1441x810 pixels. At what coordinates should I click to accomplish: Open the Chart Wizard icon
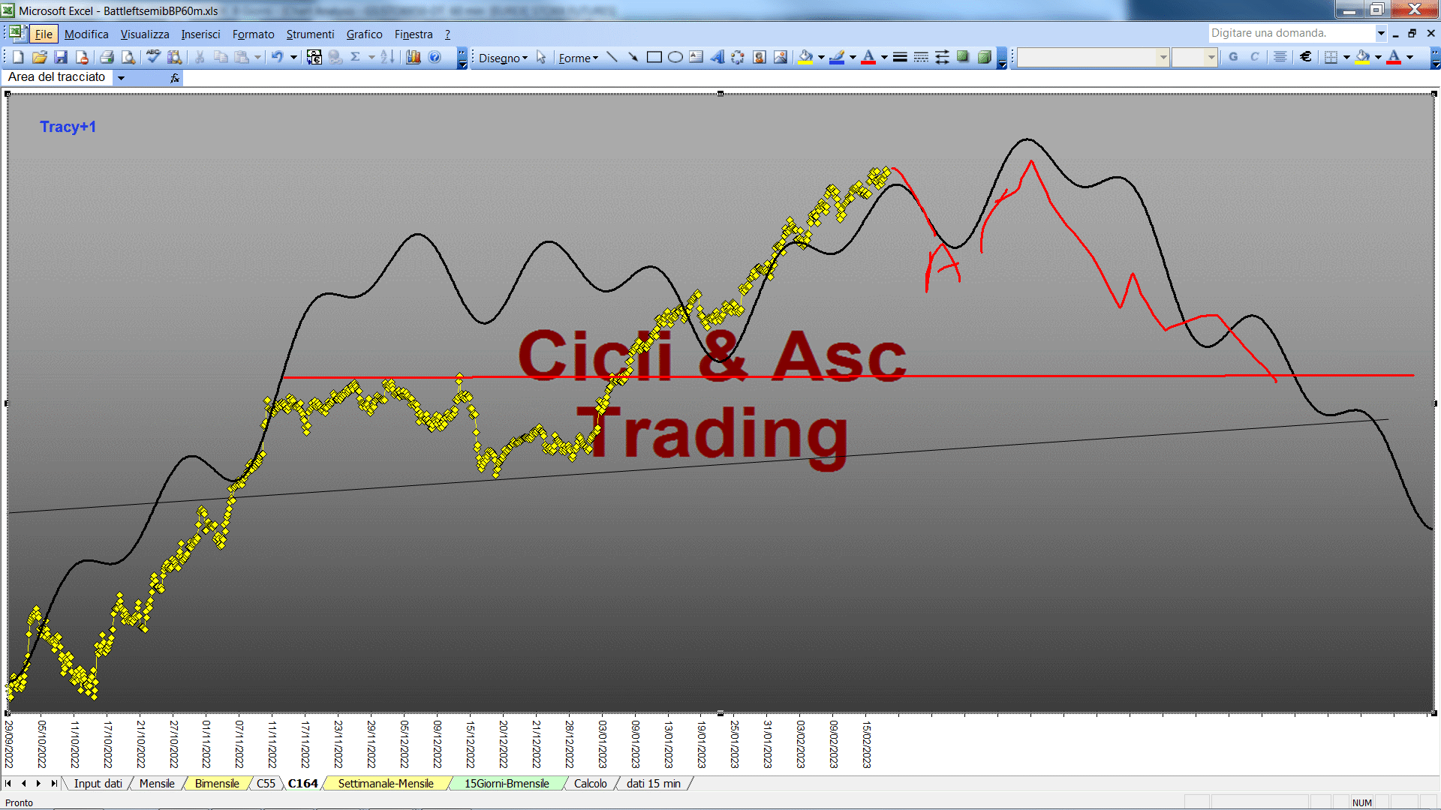[x=414, y=57]
